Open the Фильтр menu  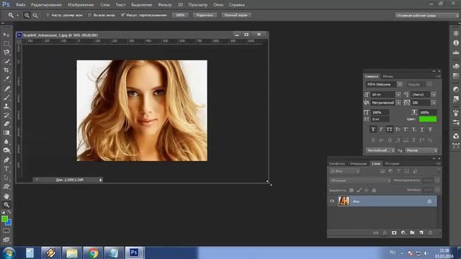(165, 5)
